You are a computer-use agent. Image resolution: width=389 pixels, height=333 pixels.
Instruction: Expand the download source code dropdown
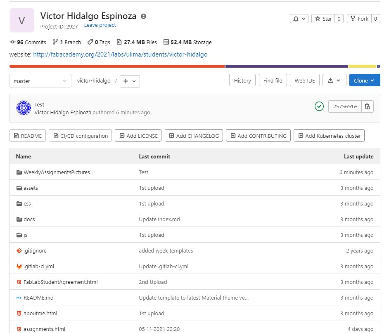click(334, 80)
